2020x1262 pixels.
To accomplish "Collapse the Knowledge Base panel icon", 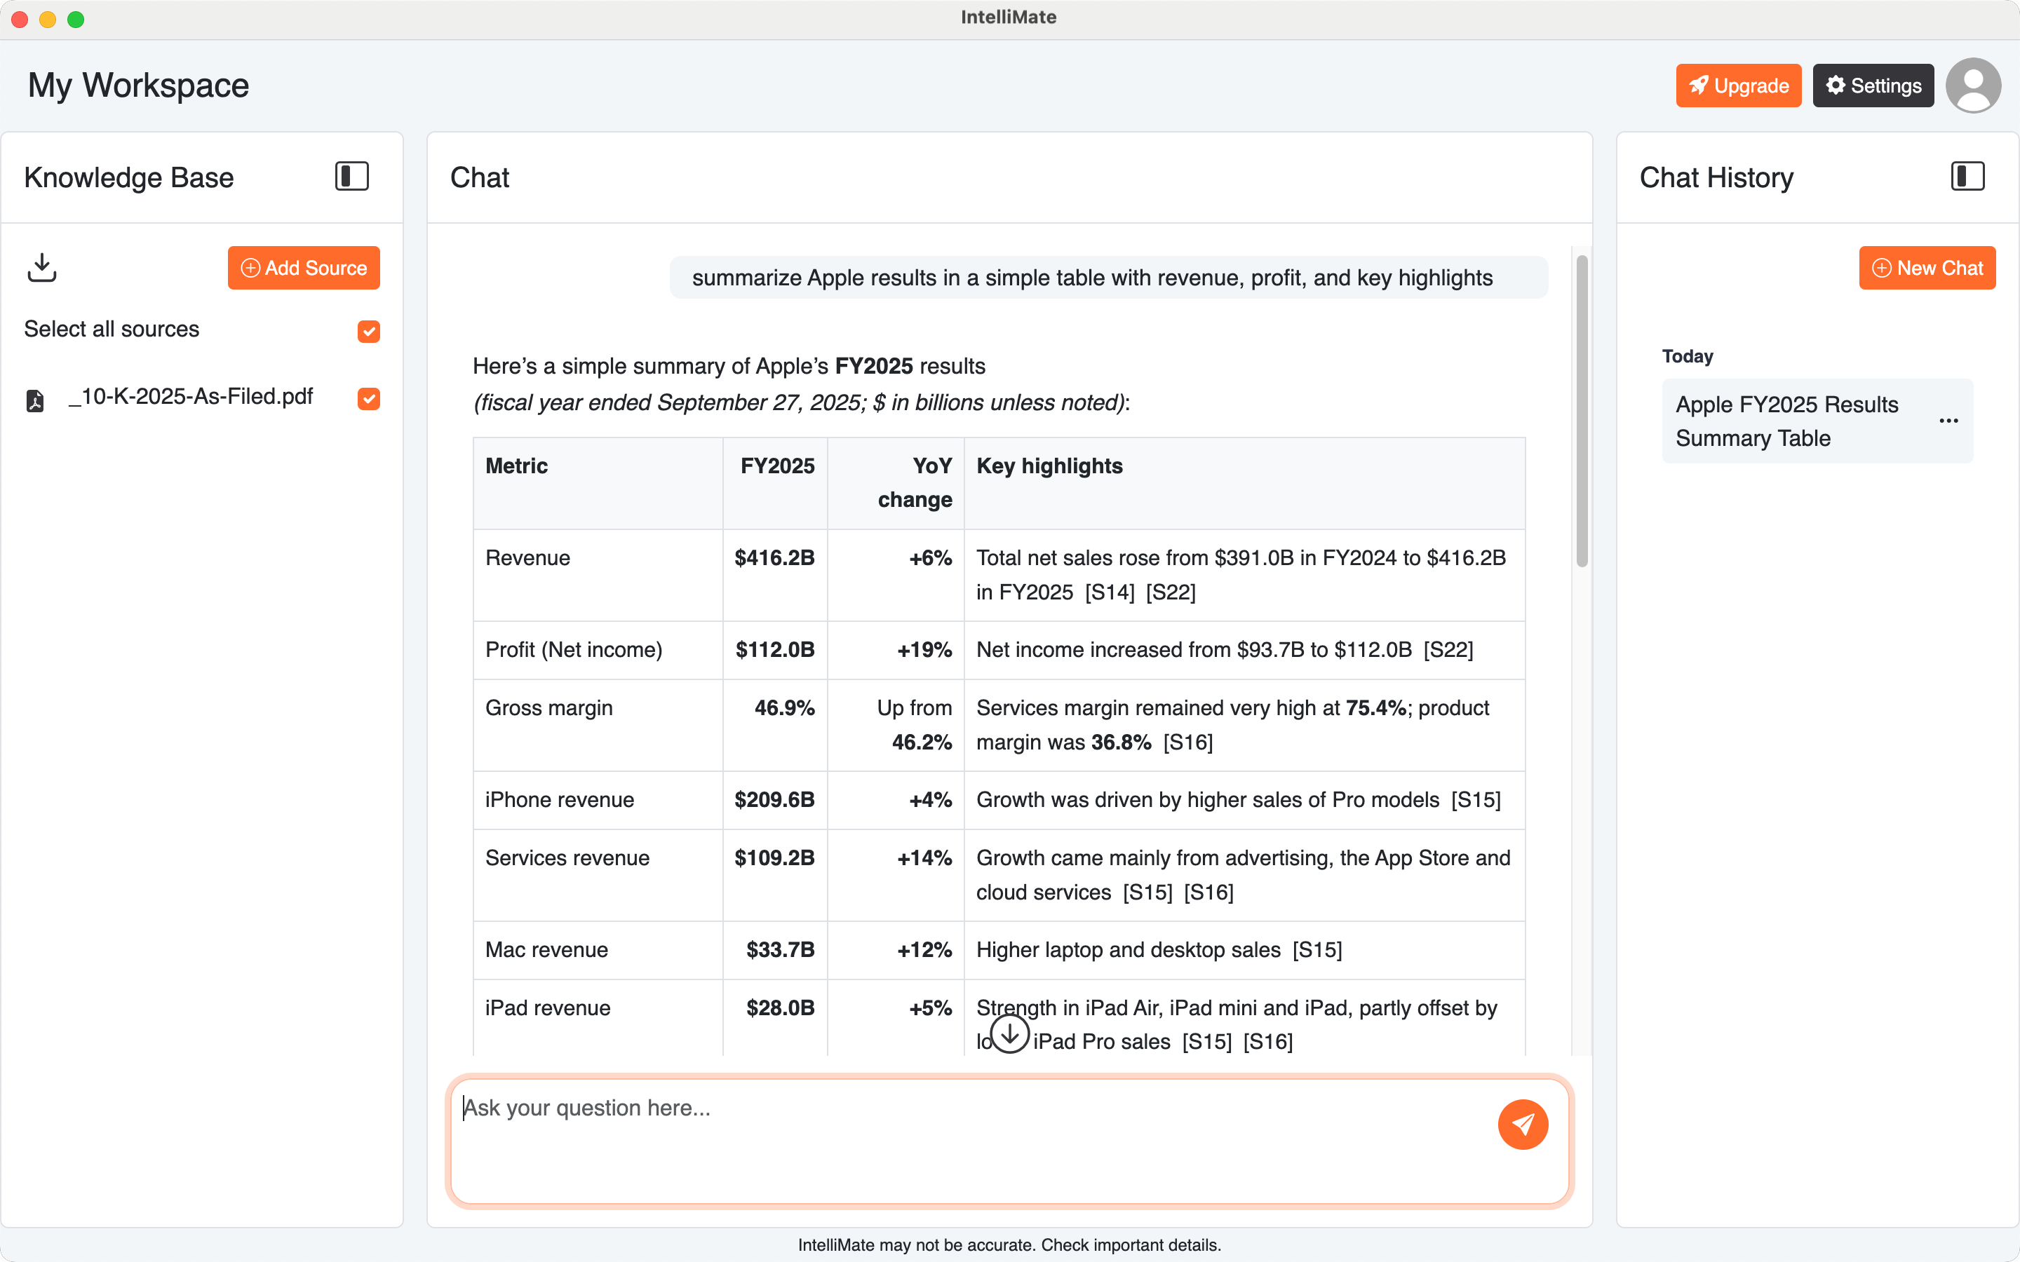I will 351,176.
